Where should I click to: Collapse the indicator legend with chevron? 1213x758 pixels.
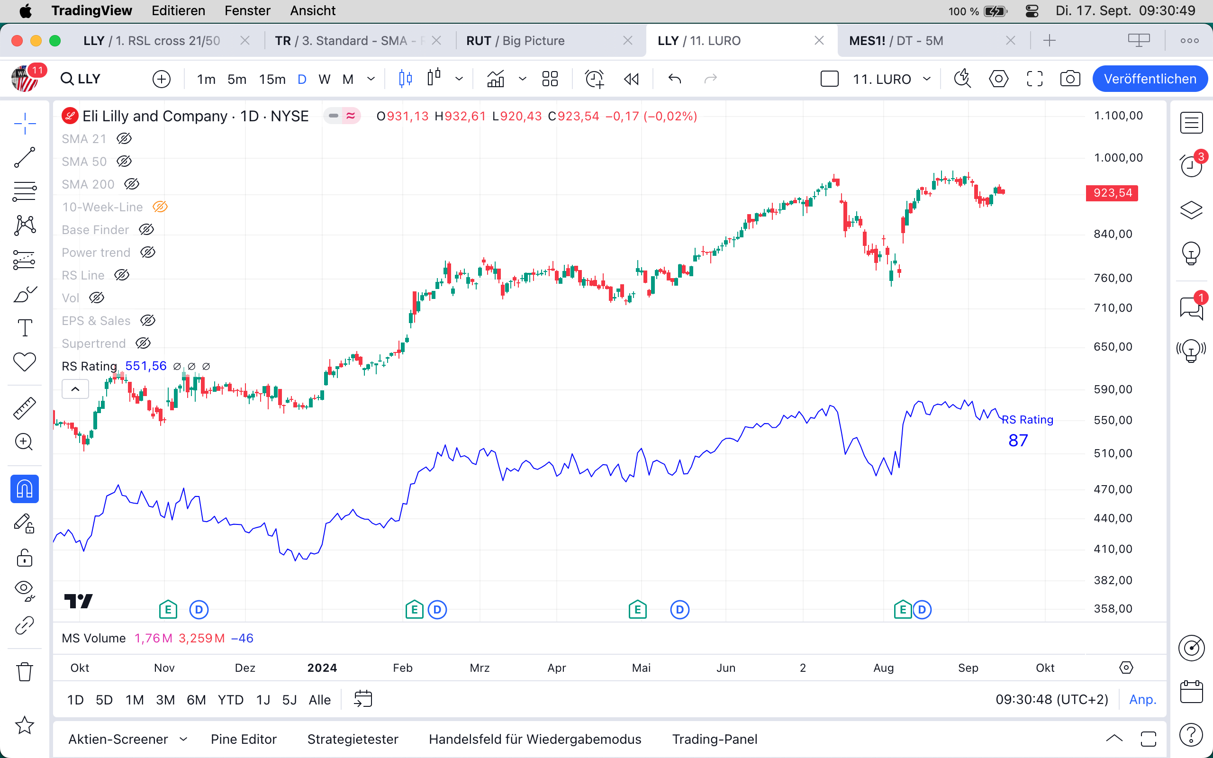coord(75,389)
